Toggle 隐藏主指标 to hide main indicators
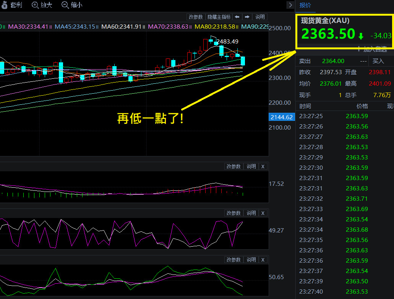394x299 pixels. coord(219,17)
